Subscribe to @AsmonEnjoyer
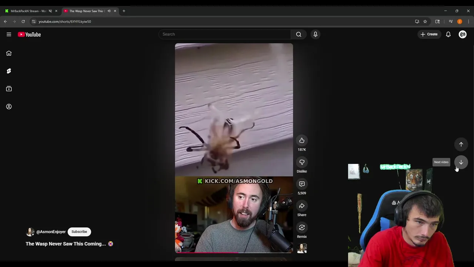Screen dimensions: 474x267 [x=79, y=232]
